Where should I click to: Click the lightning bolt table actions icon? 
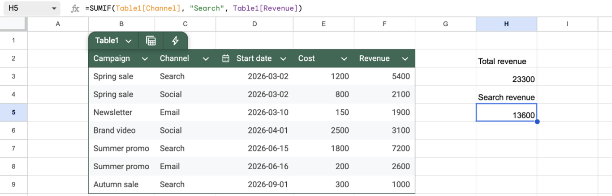[175, 41]
